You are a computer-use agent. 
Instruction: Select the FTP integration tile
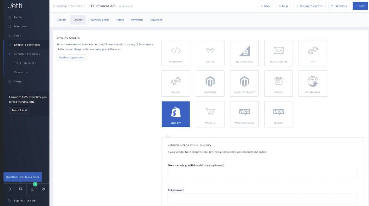(x=313, y=53)
